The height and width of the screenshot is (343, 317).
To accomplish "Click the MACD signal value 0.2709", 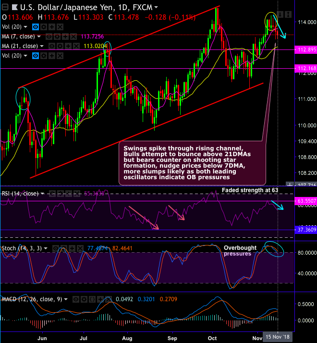I will [169, 299].
